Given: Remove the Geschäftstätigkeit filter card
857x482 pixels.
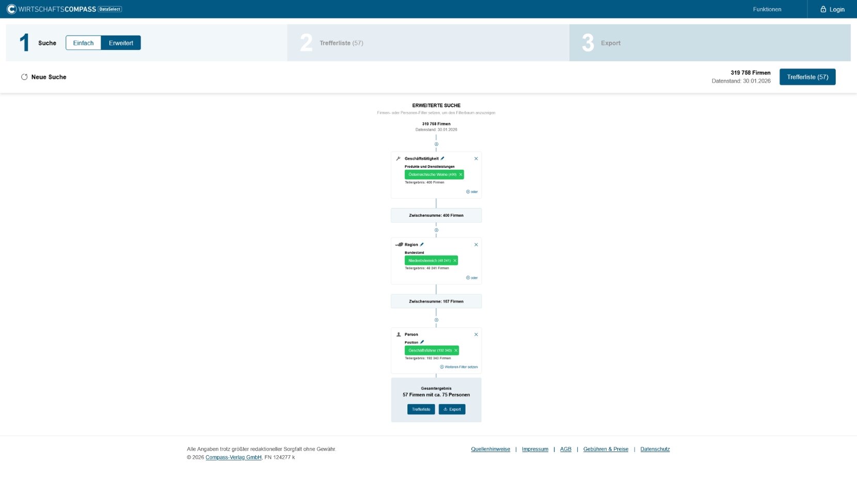Looking at the screenshot, I should (x=476, y=159).
